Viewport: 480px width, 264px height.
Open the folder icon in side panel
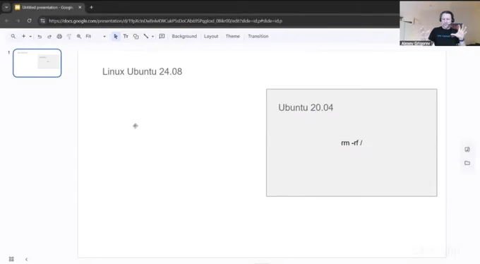(x=467, y=163)
